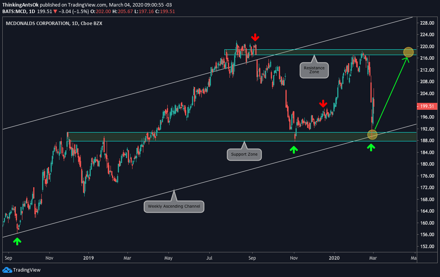
Task: Click the O:202.00 open value
Action: point(100,12)
